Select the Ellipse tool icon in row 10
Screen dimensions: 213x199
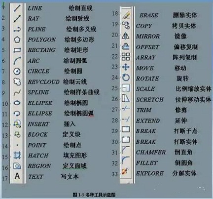click(17, 103)
